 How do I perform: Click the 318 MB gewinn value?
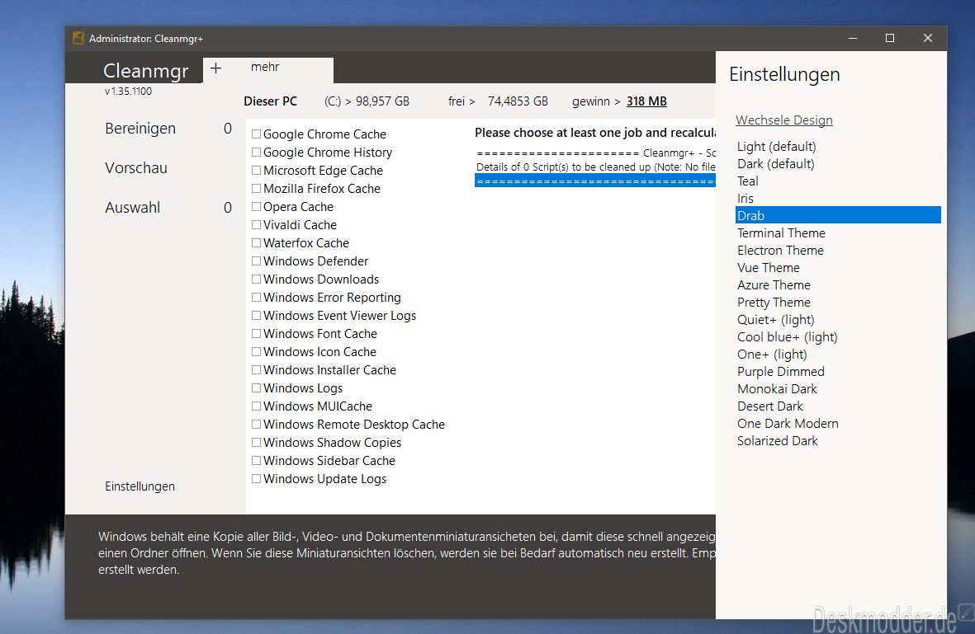[646, 101]
